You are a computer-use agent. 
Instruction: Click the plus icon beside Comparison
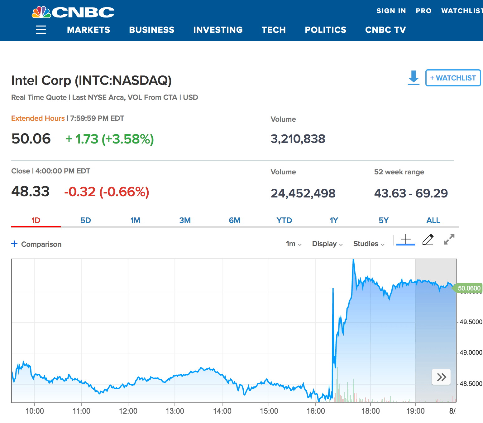pos(14,244)
